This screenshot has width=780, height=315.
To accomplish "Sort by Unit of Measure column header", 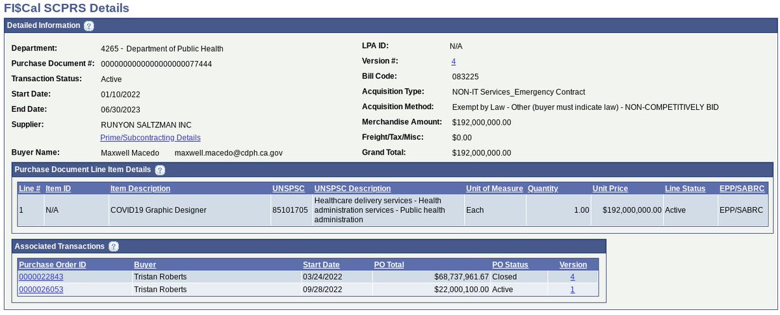I will (x=495, y=188).
